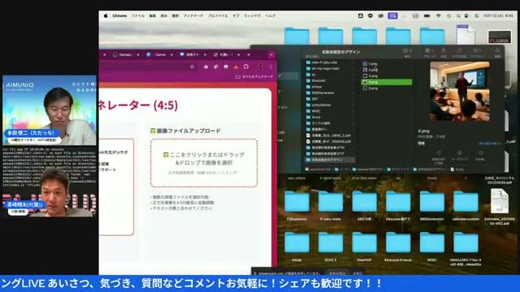Select 1.png in the Finder file list
The height and width of the screenshot is (292, 520).
click(x=387, y=63)
